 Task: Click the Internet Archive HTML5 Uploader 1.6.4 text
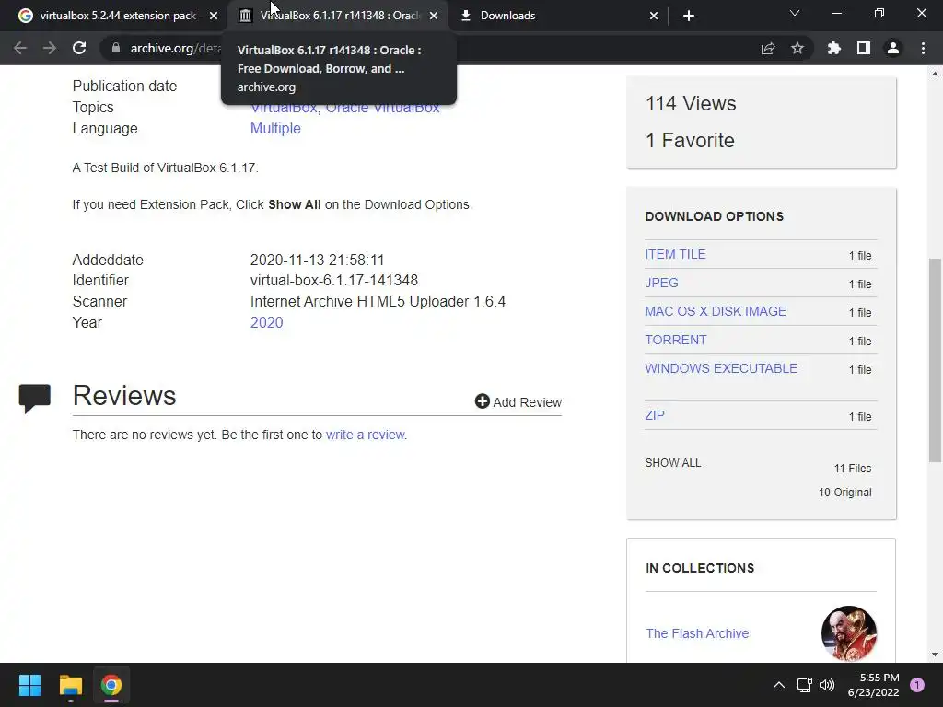378,301
